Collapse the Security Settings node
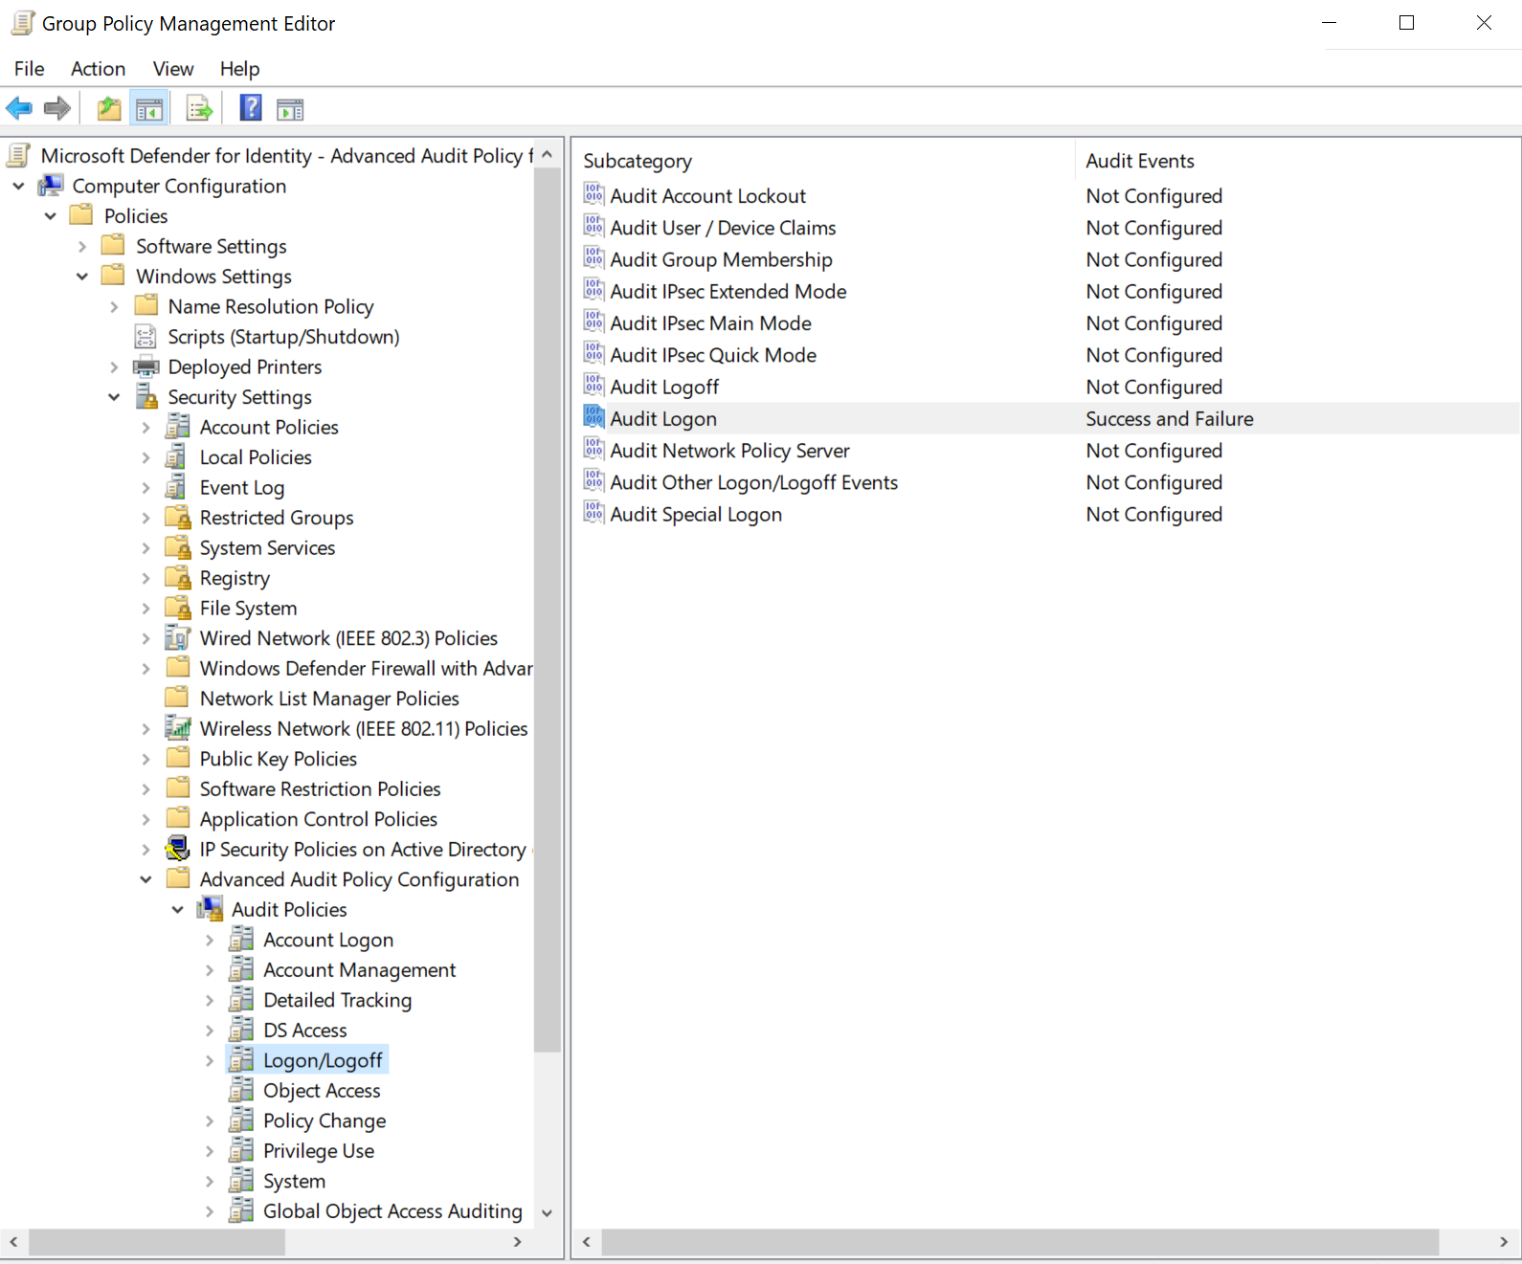 (x=114, y=397)
